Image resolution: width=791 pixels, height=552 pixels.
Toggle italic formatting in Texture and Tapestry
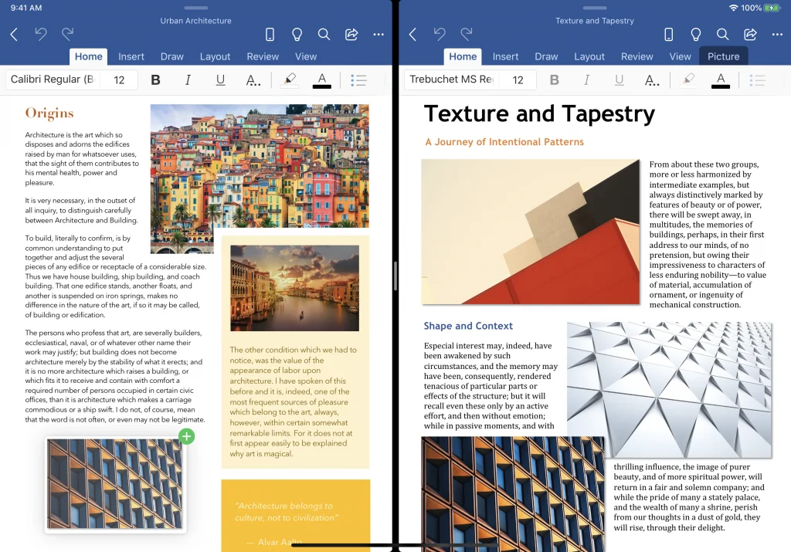tap(586, 79)
